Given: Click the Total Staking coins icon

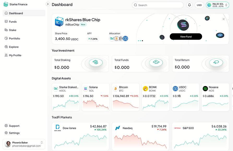Looking at the screenshot, I should [x=96, y=62].
